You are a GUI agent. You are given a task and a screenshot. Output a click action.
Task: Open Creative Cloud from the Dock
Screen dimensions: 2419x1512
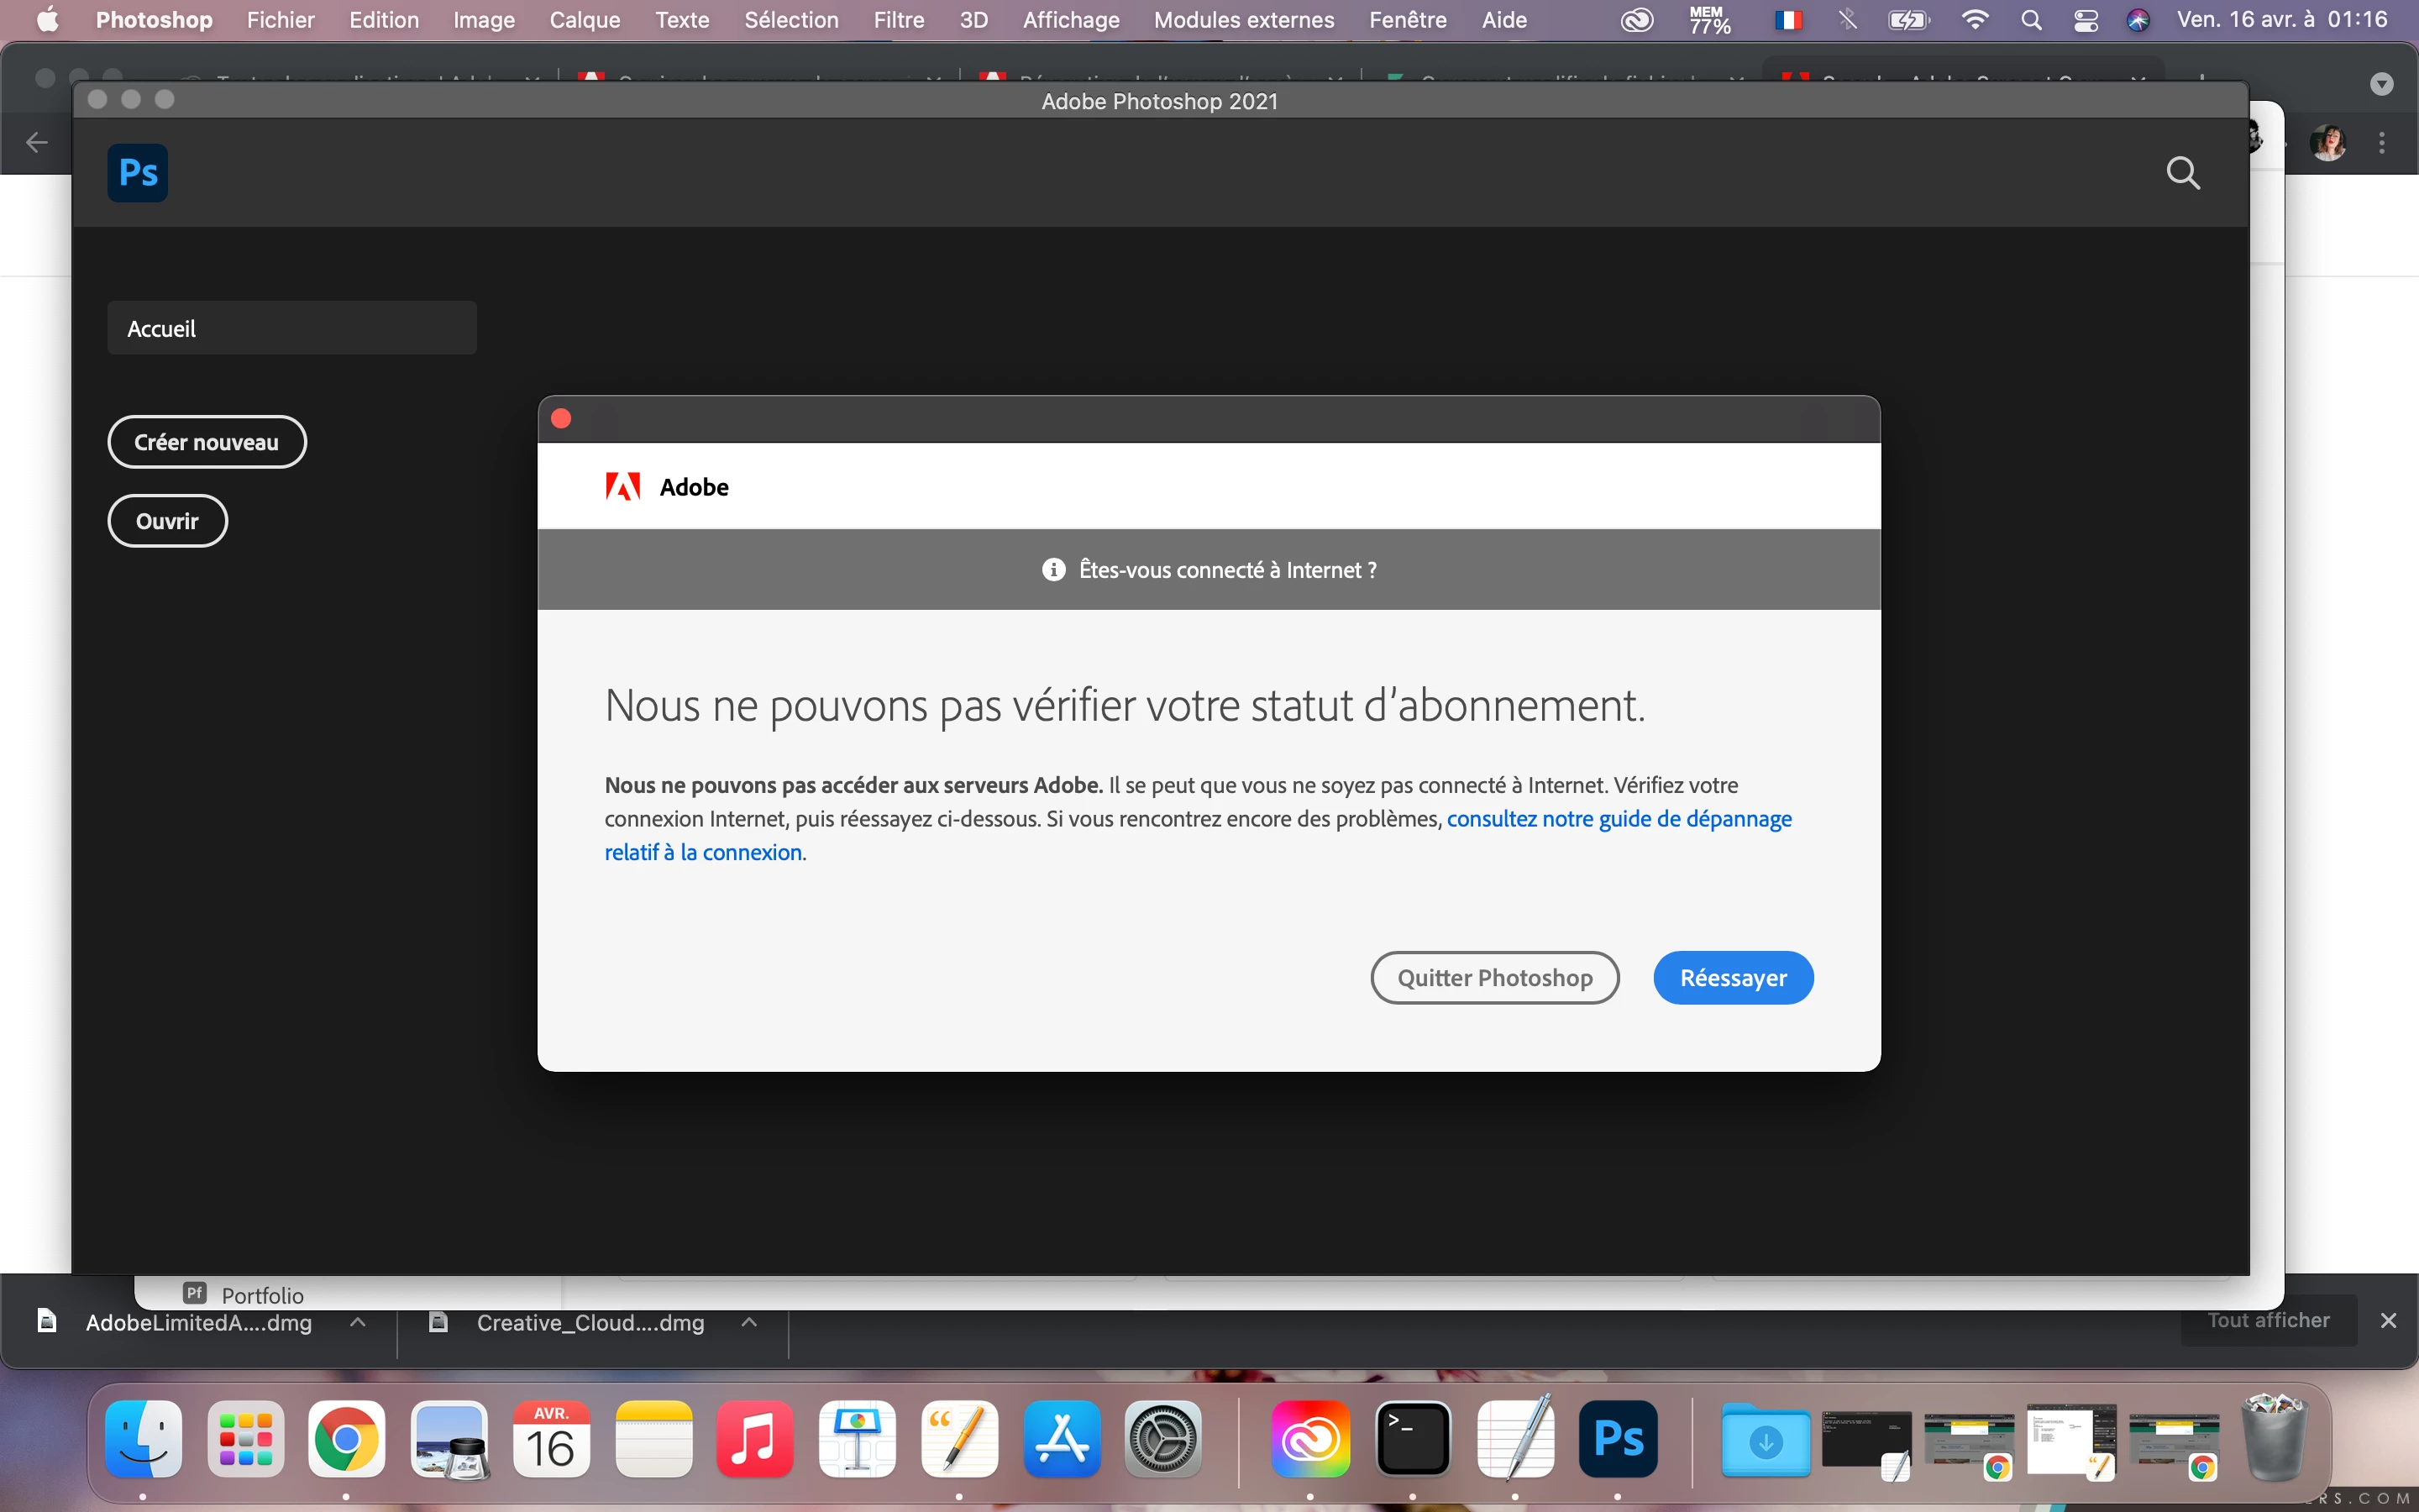click(1309, 1440)
